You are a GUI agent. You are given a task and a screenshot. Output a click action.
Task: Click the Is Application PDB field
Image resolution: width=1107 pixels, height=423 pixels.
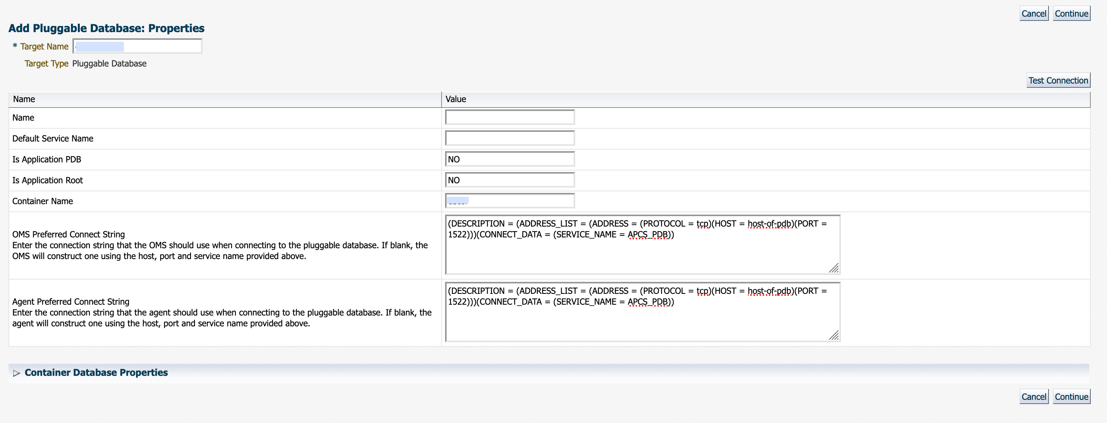[x=510, y=160]
